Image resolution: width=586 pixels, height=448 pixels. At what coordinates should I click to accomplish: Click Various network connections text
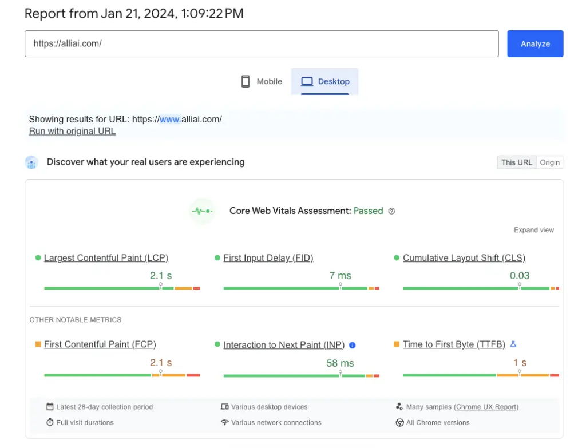pos(276,423)
